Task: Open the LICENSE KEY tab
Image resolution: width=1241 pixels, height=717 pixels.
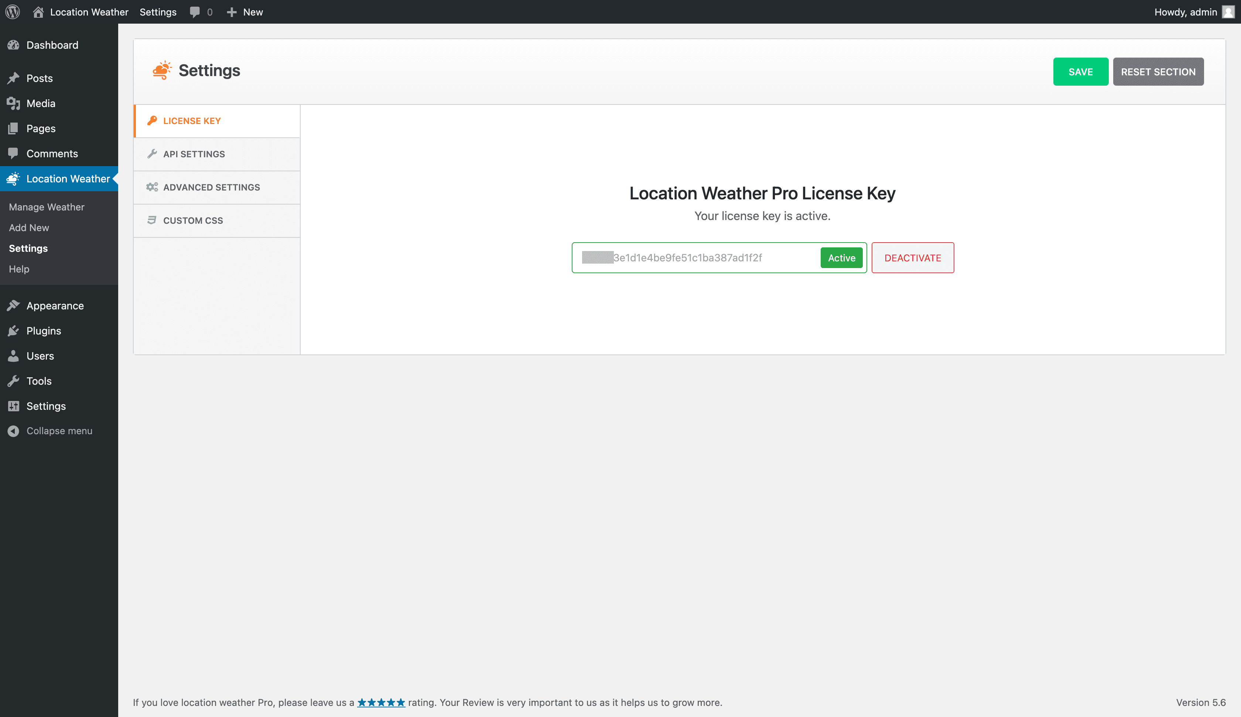Action: (217, 121)
